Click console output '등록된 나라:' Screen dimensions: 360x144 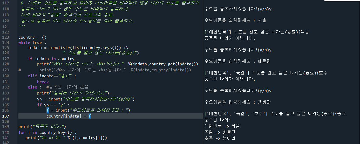point(218,120)
